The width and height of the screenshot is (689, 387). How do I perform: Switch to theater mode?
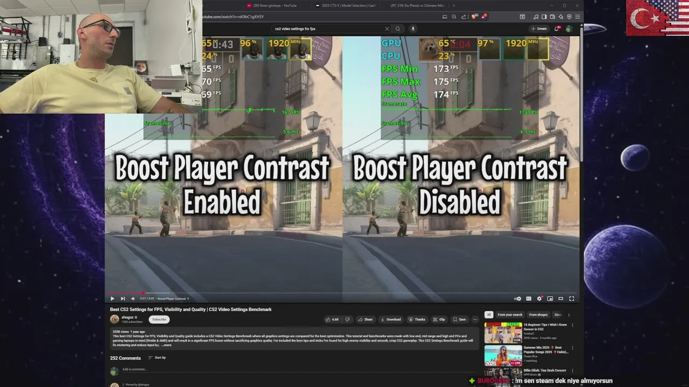pos(561,299)
